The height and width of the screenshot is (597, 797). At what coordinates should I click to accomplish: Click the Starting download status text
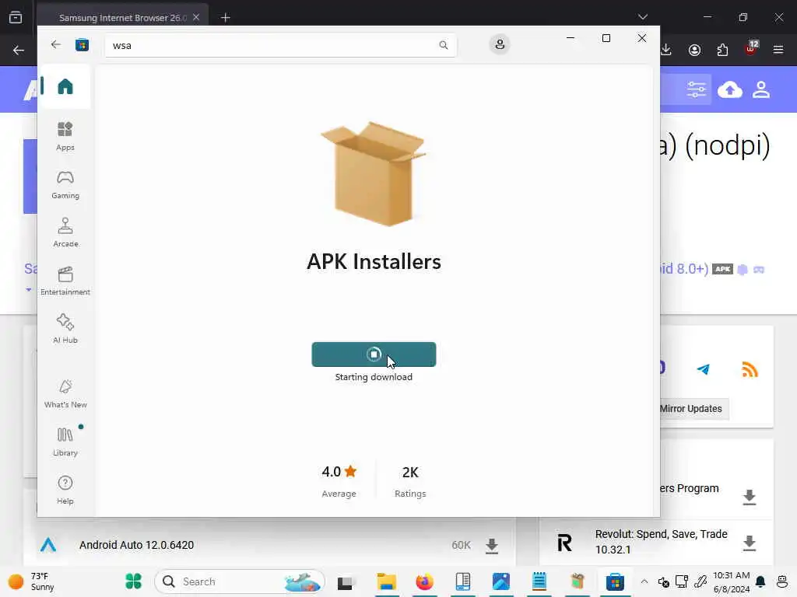coord(374,377)
